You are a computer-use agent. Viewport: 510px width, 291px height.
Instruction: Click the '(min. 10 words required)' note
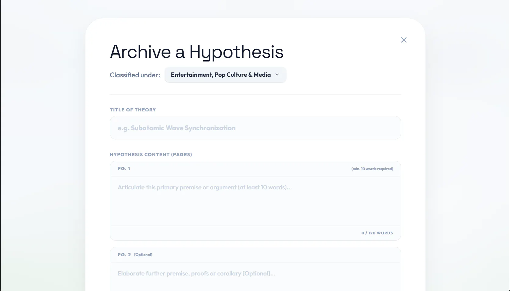click(372, 169)
